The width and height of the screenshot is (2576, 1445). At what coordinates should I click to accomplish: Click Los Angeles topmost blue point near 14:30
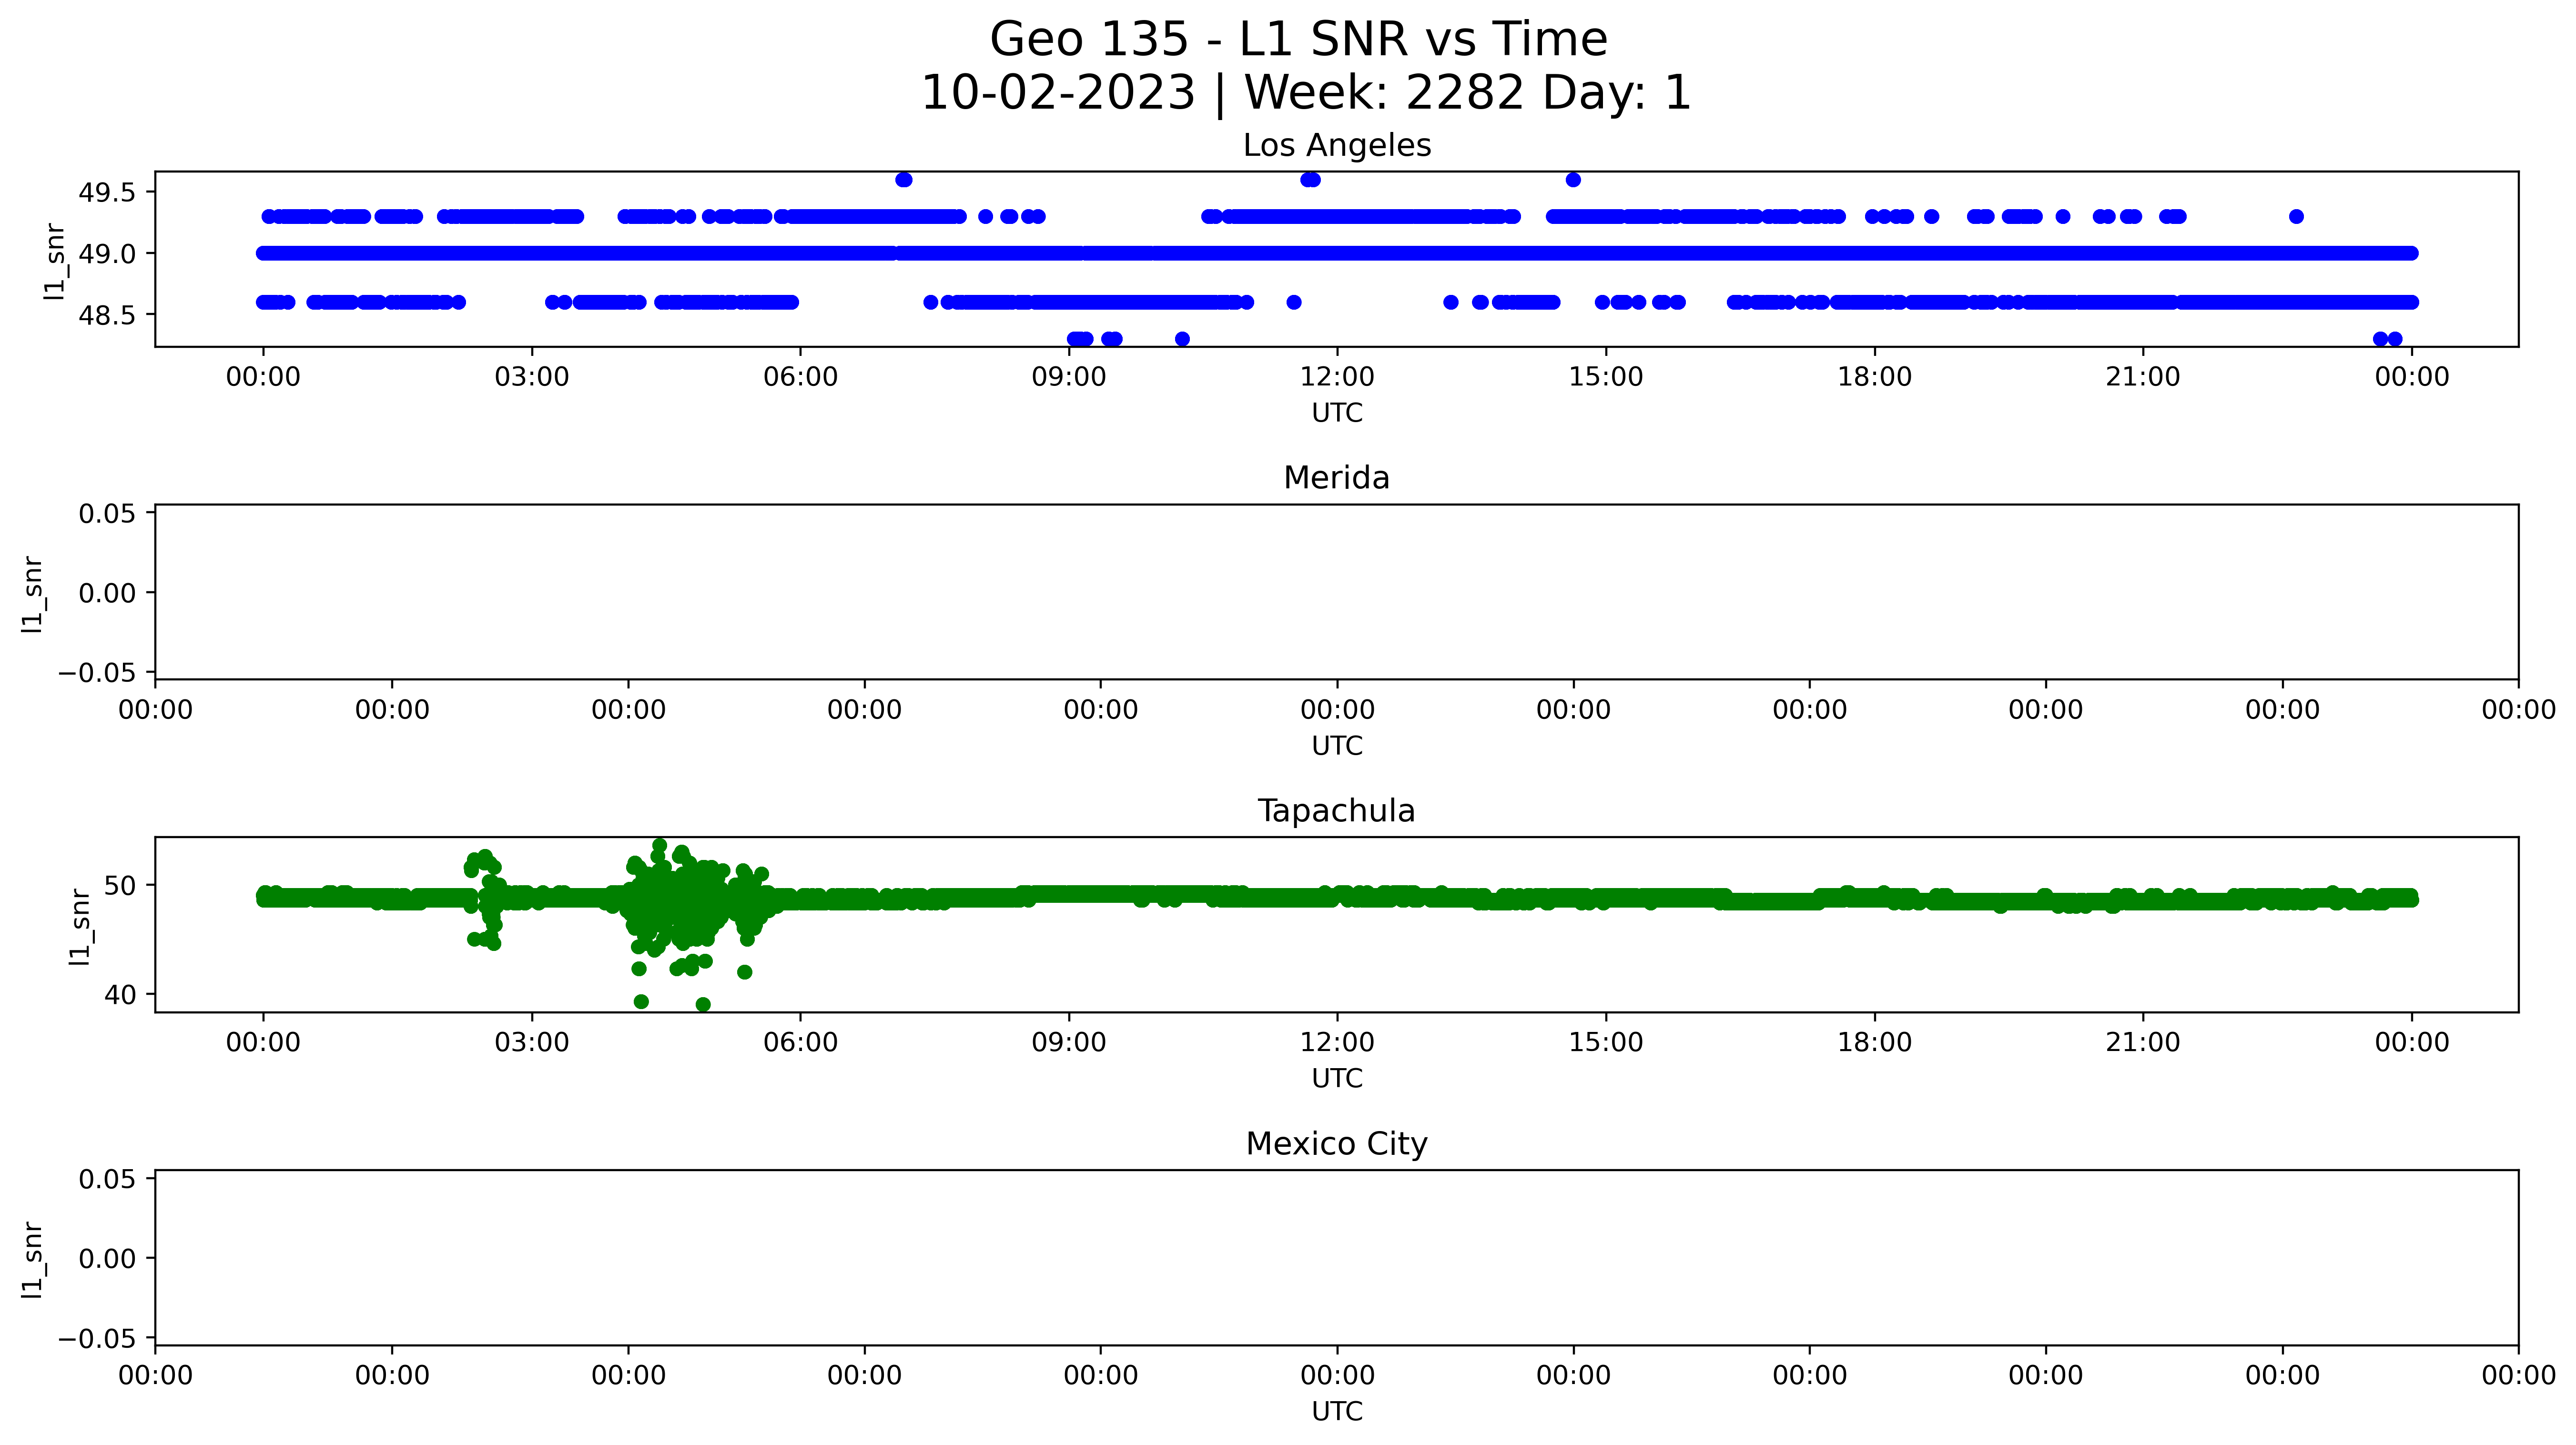[1573, 180]
